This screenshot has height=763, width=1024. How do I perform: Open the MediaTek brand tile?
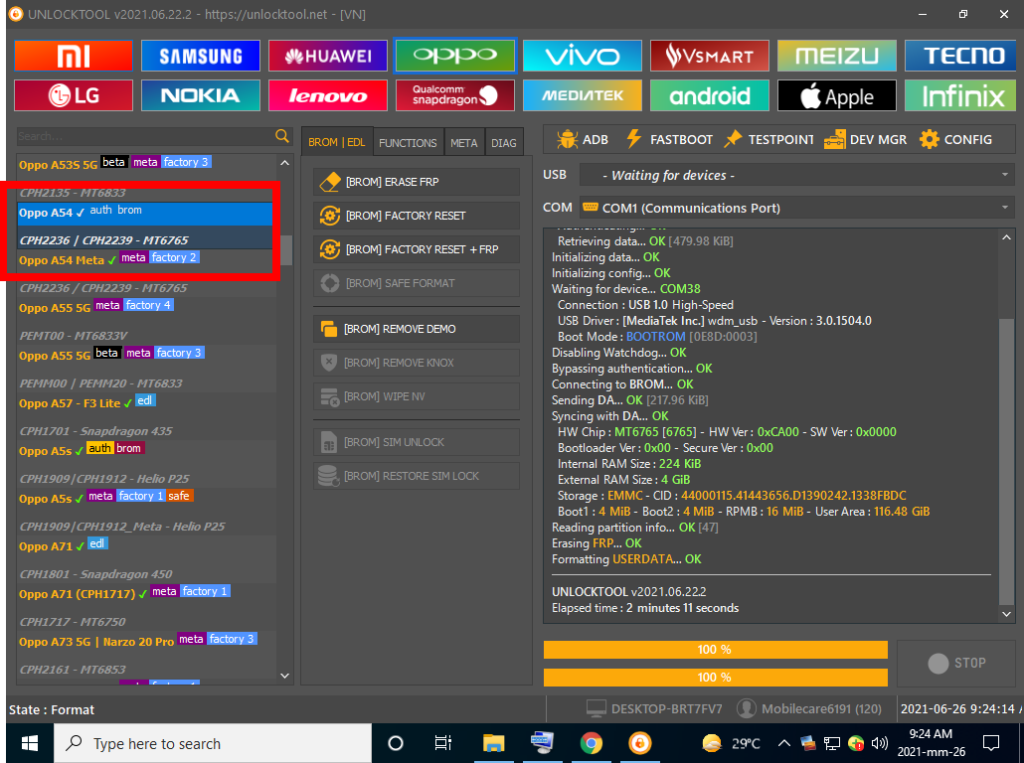583,96
